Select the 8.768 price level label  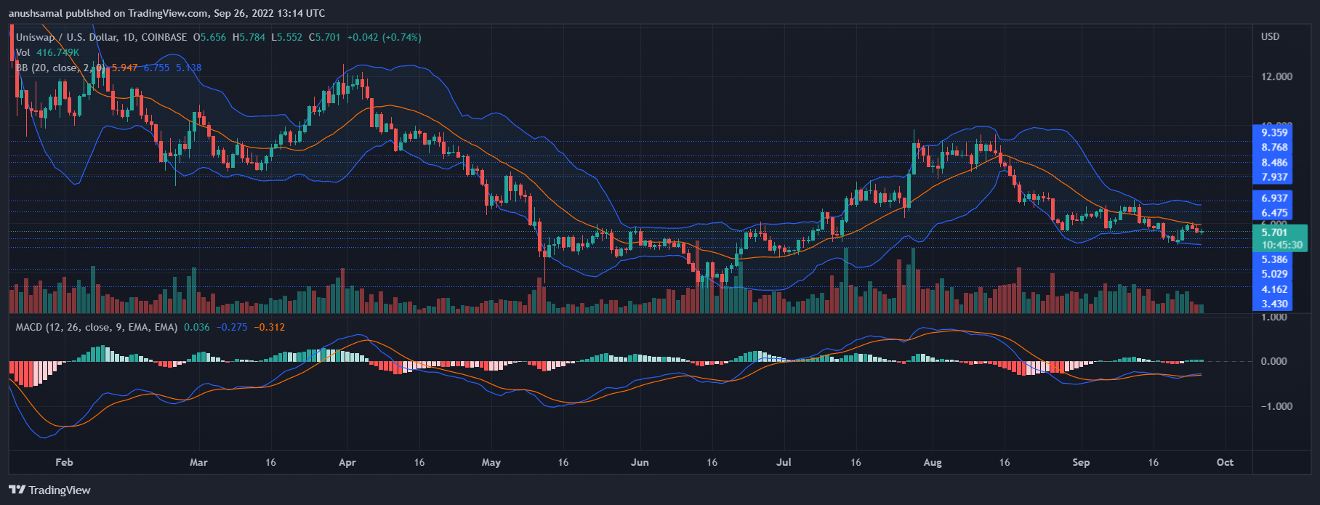(x=1274, y=148)
